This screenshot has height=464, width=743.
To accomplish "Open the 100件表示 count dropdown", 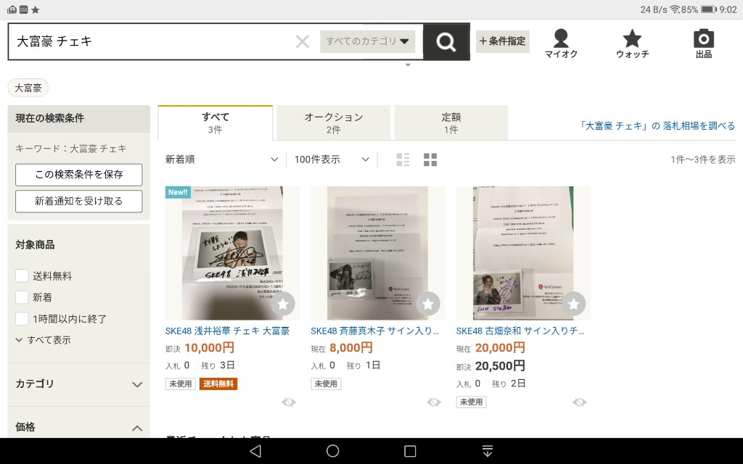I will [331, 159].
